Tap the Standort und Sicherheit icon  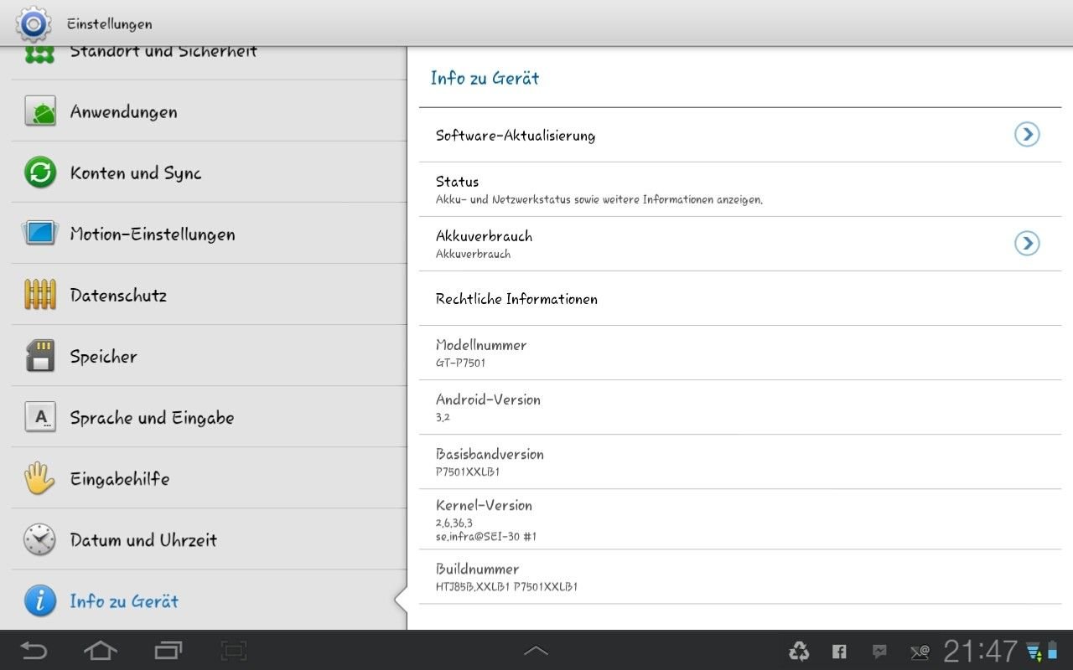(x=39, y=54)
